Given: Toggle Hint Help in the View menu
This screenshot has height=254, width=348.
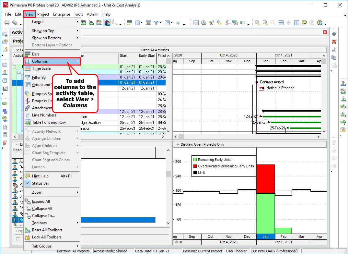Looking at the screenshot, I should click(40, 176).
